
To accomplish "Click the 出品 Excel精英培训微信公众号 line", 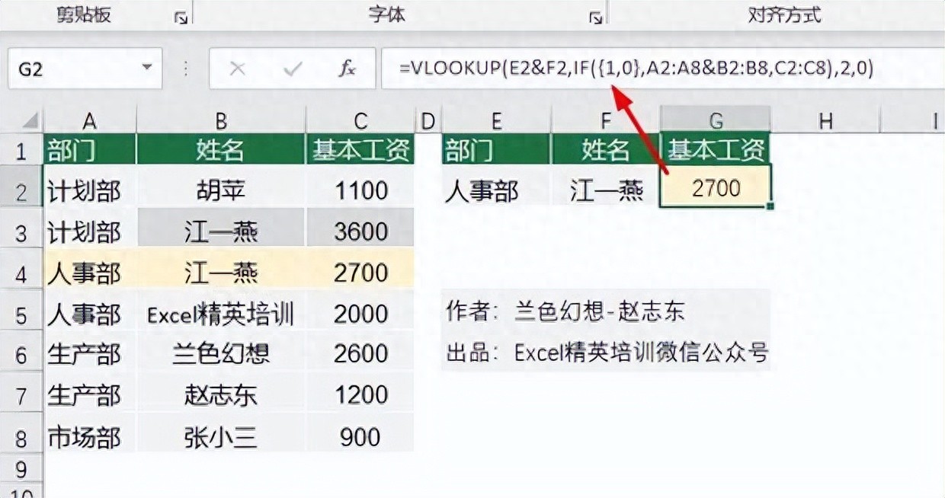I will pyautogui.click(x=607, y=353).
